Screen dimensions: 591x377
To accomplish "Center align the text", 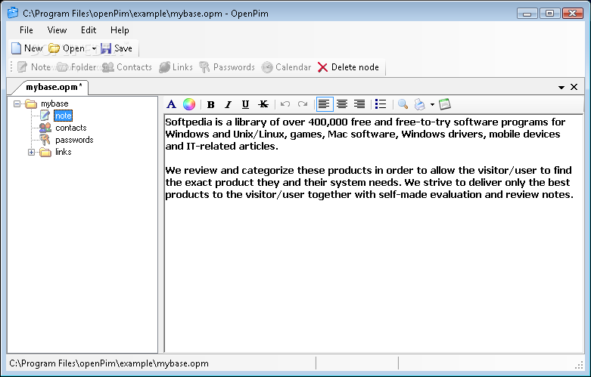I will 342,104.
